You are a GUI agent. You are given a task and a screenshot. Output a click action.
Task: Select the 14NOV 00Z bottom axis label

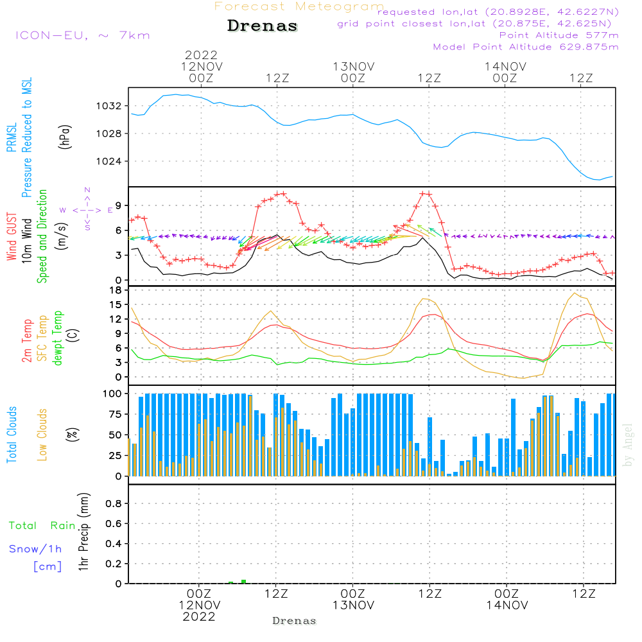pos(507,599)
